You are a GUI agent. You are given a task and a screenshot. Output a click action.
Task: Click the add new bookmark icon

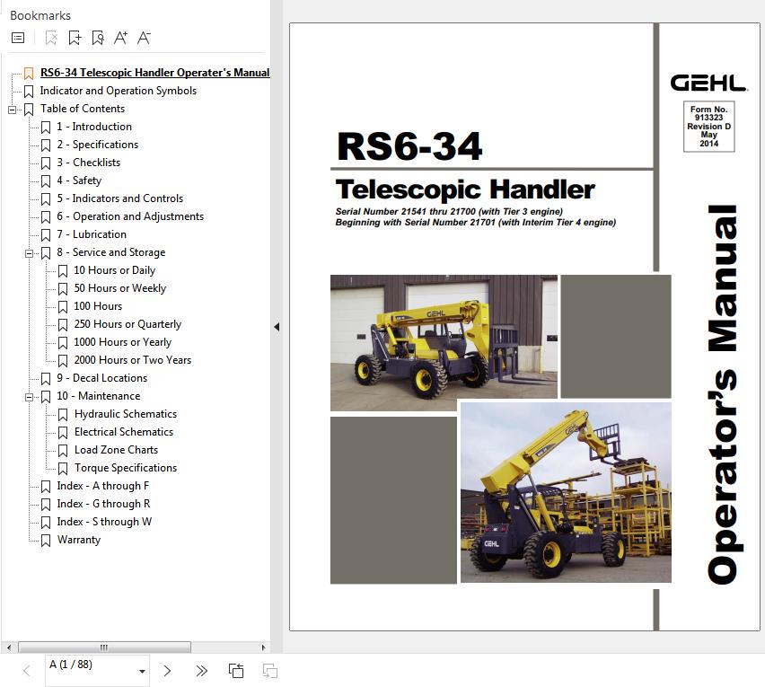coord(75,38)
